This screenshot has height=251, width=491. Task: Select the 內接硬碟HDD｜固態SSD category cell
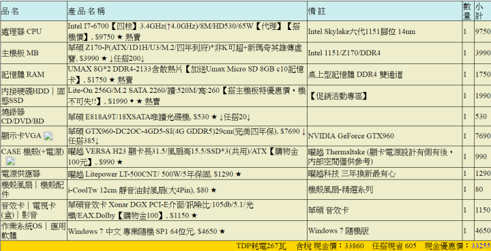pyautogui.click(x=33, y=95)
